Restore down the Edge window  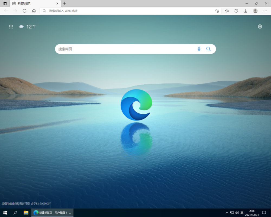pos(256,3)
